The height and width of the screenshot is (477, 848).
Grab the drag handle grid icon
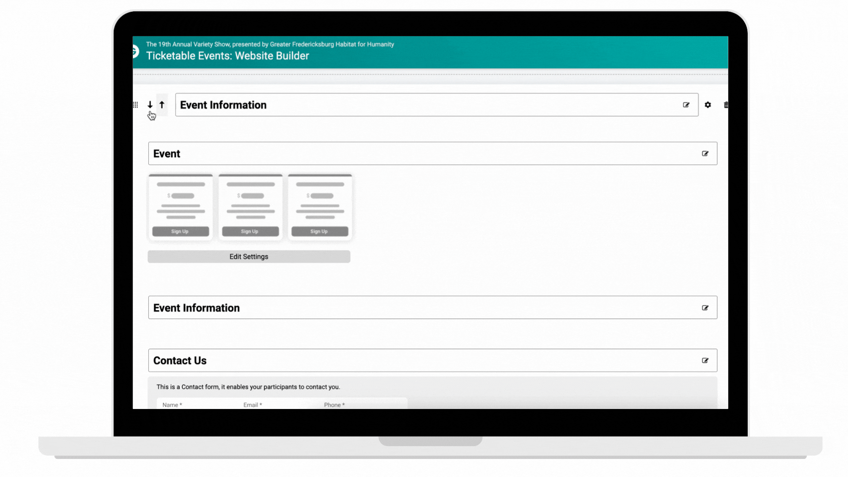click(x=136, y=105)
